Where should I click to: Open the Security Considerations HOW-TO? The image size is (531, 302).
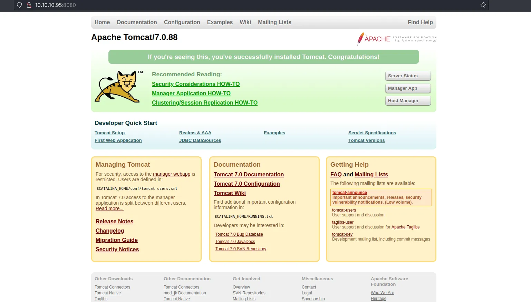click(x=196, y=84)
